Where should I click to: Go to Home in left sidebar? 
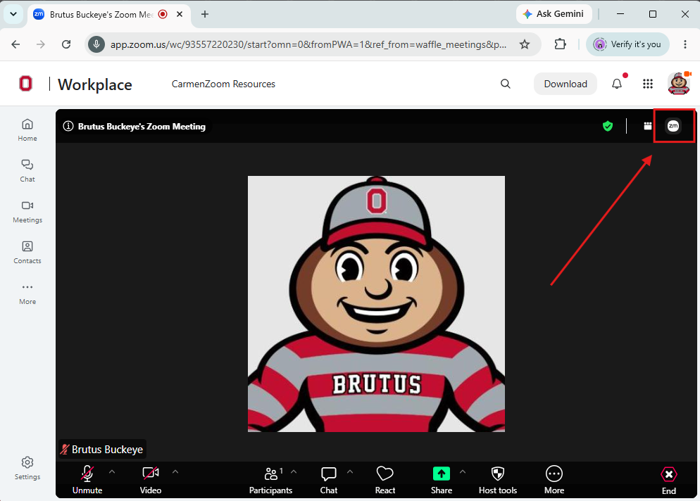tap(27, 129)
